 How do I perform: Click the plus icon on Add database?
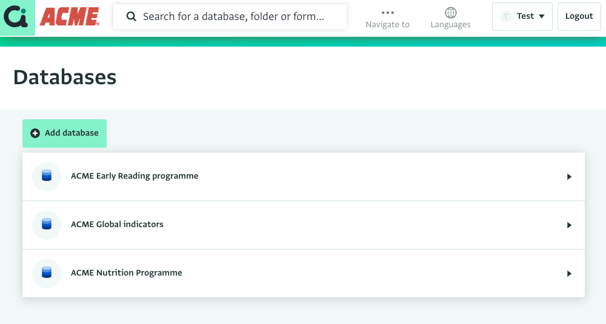tap(35, 133)
